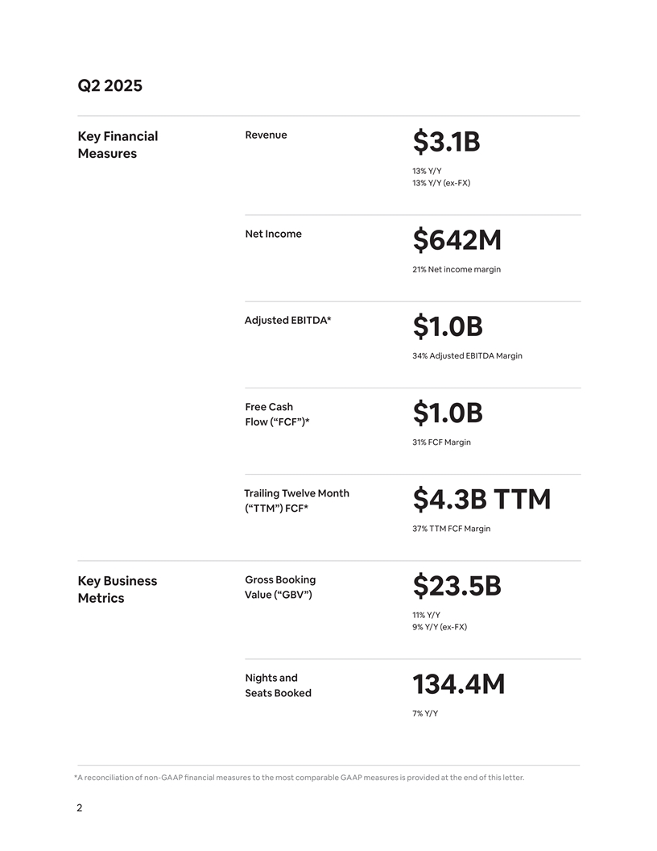Select the Key Business Metrics section title

(x=117, y=589)
